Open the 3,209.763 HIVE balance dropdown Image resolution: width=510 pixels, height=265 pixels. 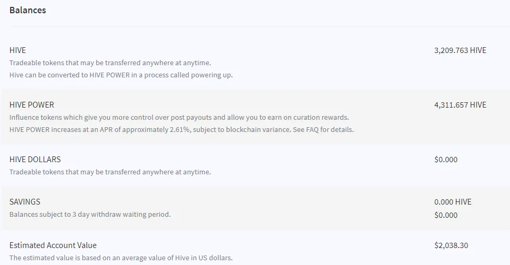tap(460, 50)
